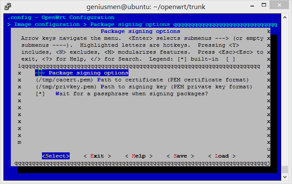Click the Select button
Screen dimensions: 292x184
coord(56,156)
